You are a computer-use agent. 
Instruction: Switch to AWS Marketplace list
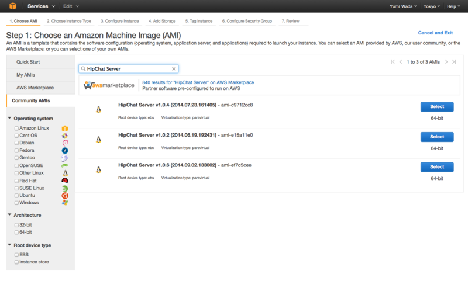pyautogui.click(x=41, y=88)
